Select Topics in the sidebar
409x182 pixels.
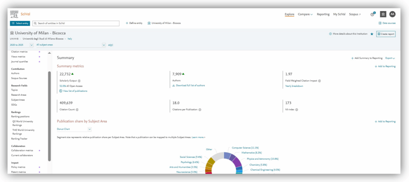14,90
